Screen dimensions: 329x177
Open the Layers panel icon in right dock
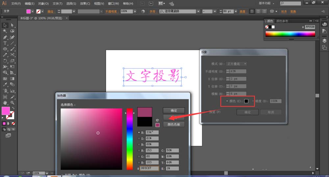pos(324,41)
